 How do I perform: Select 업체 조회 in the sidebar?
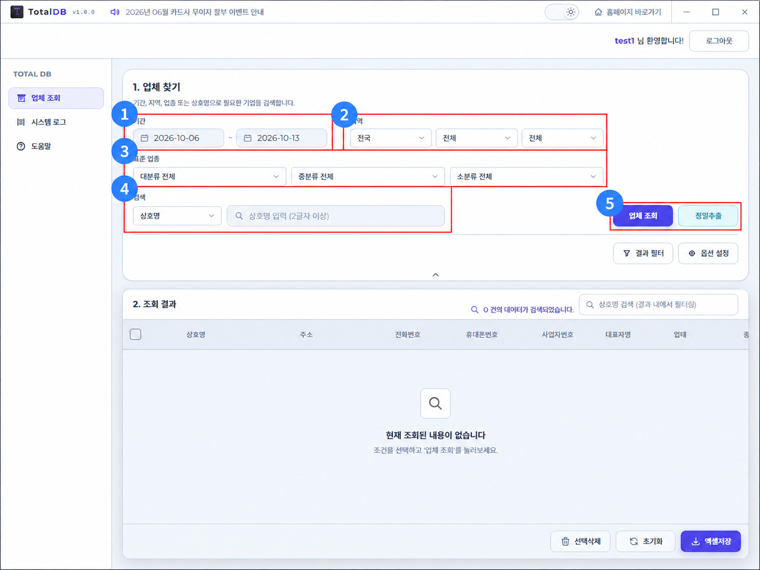(x=56, y=98)
